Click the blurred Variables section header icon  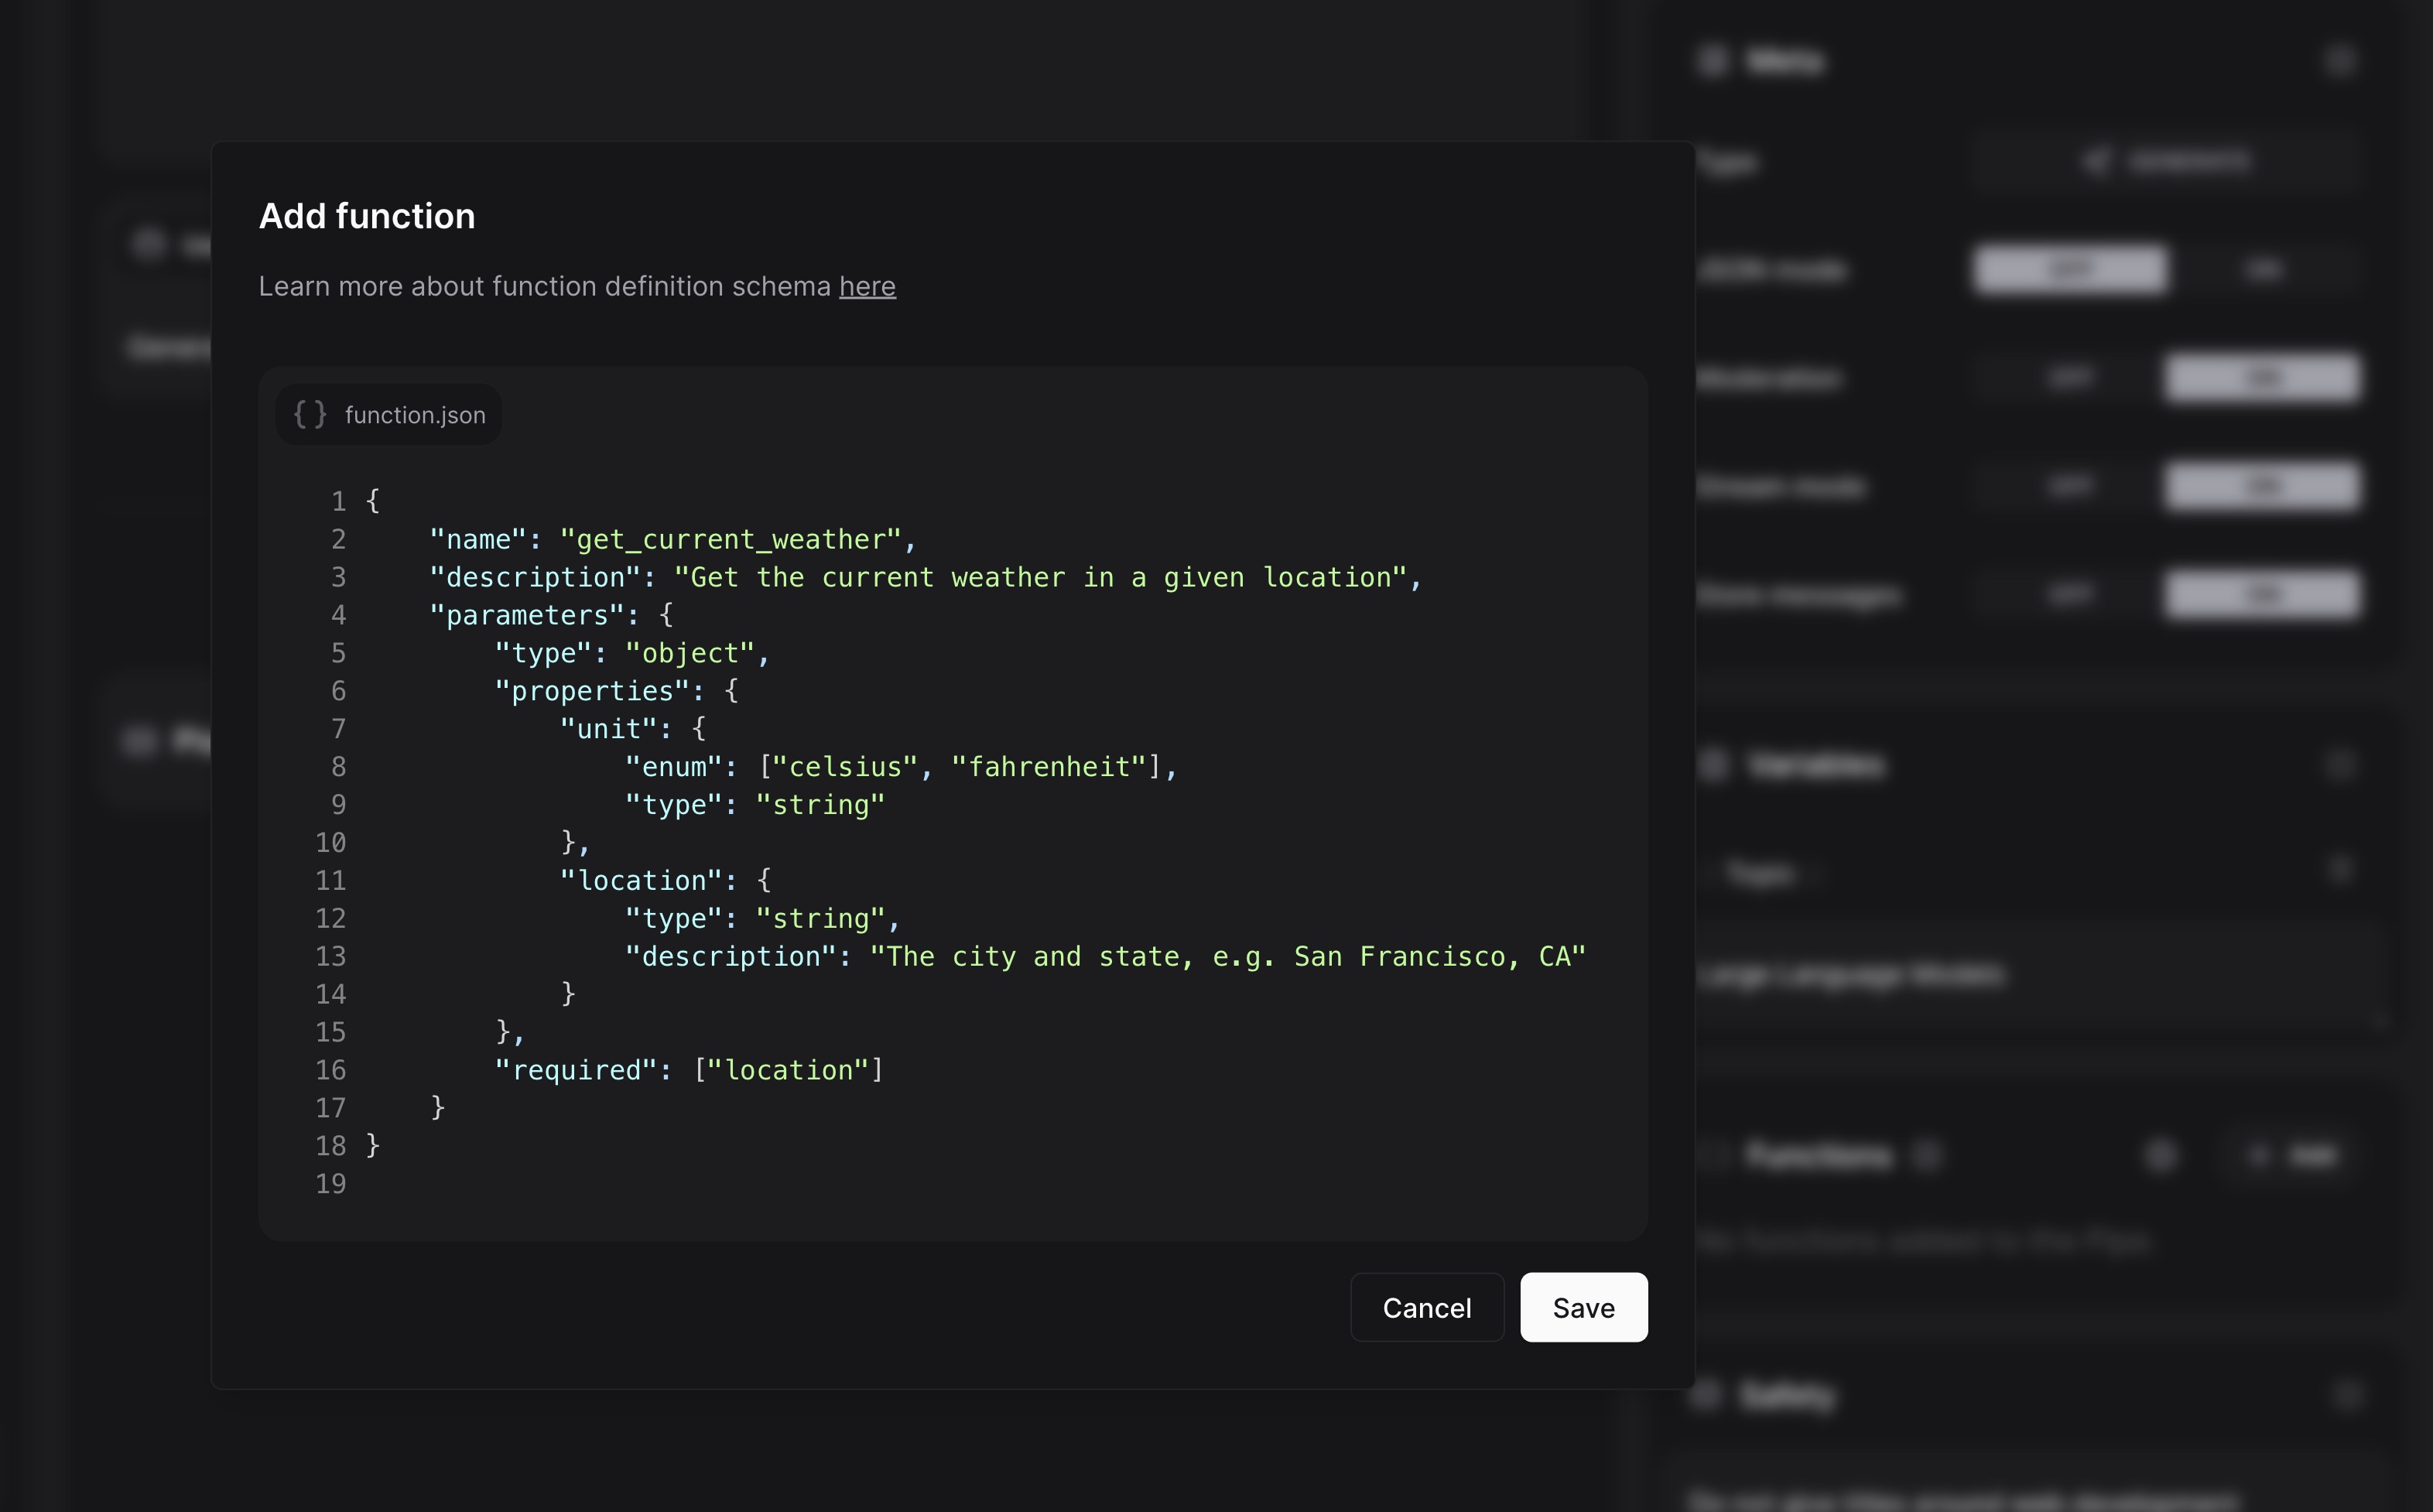[x=1712, y=765]
